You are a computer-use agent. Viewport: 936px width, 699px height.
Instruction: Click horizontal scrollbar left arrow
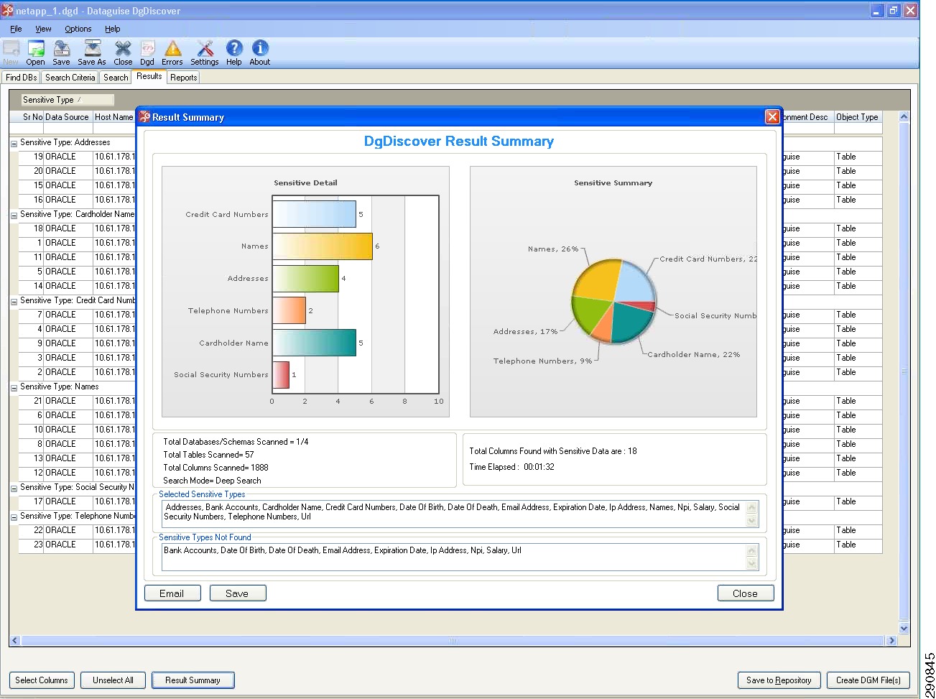(15, 640)
